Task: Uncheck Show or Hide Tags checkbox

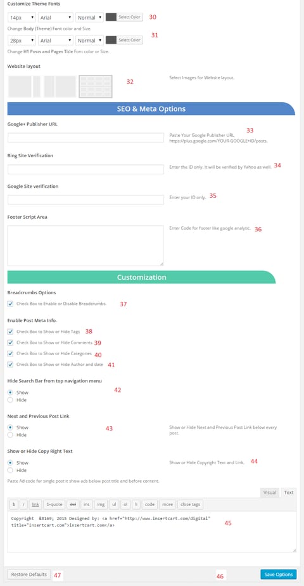Action: 10,332
